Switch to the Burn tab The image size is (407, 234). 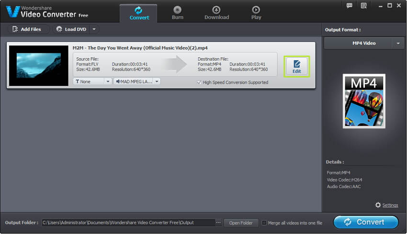coord(178,13)
